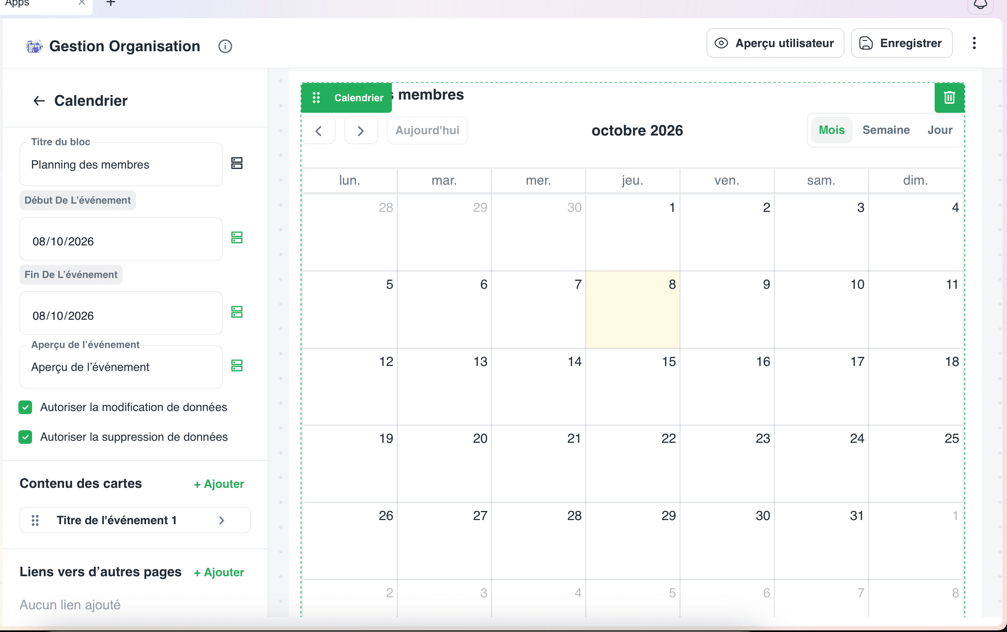The width and height of the screenshot is (1007, 632).
Task: Delete the calendar block with trash icon
Action: (949, 97)
